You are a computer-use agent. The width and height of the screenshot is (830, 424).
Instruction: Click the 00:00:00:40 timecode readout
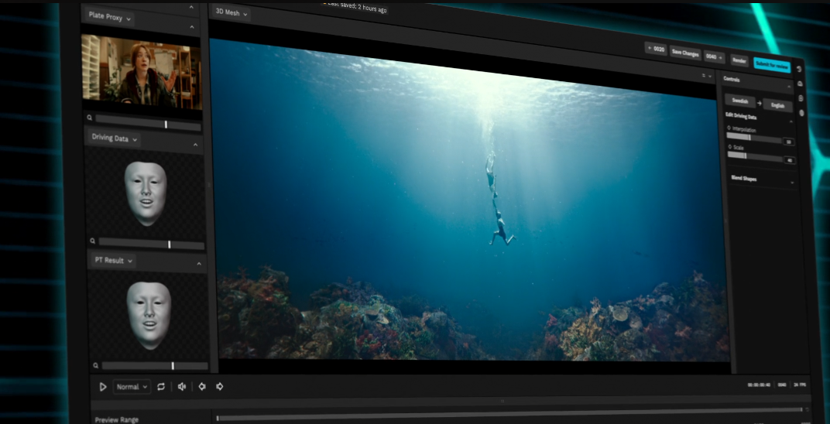[x=759, y=385]
